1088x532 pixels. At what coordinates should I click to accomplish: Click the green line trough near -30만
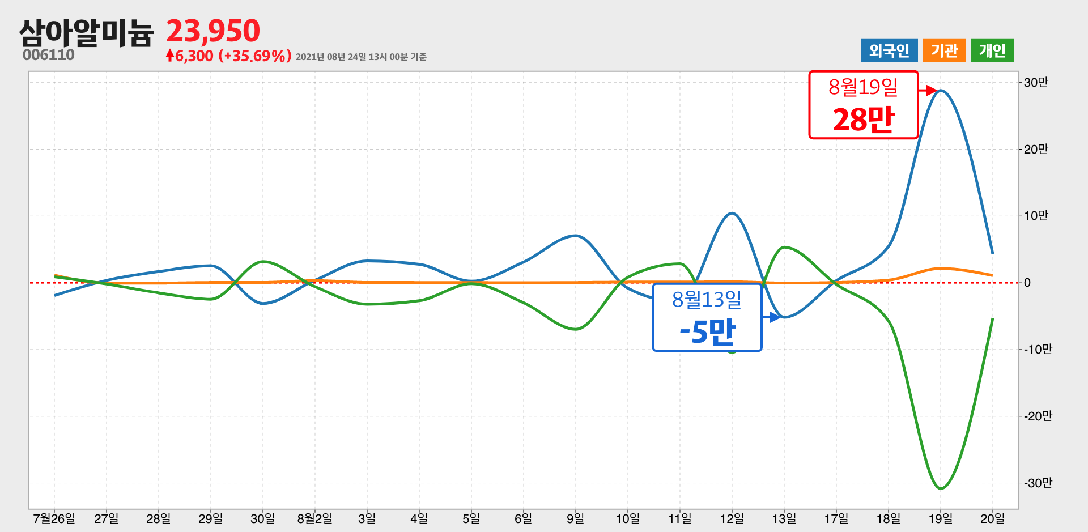(x=941, y=488)
